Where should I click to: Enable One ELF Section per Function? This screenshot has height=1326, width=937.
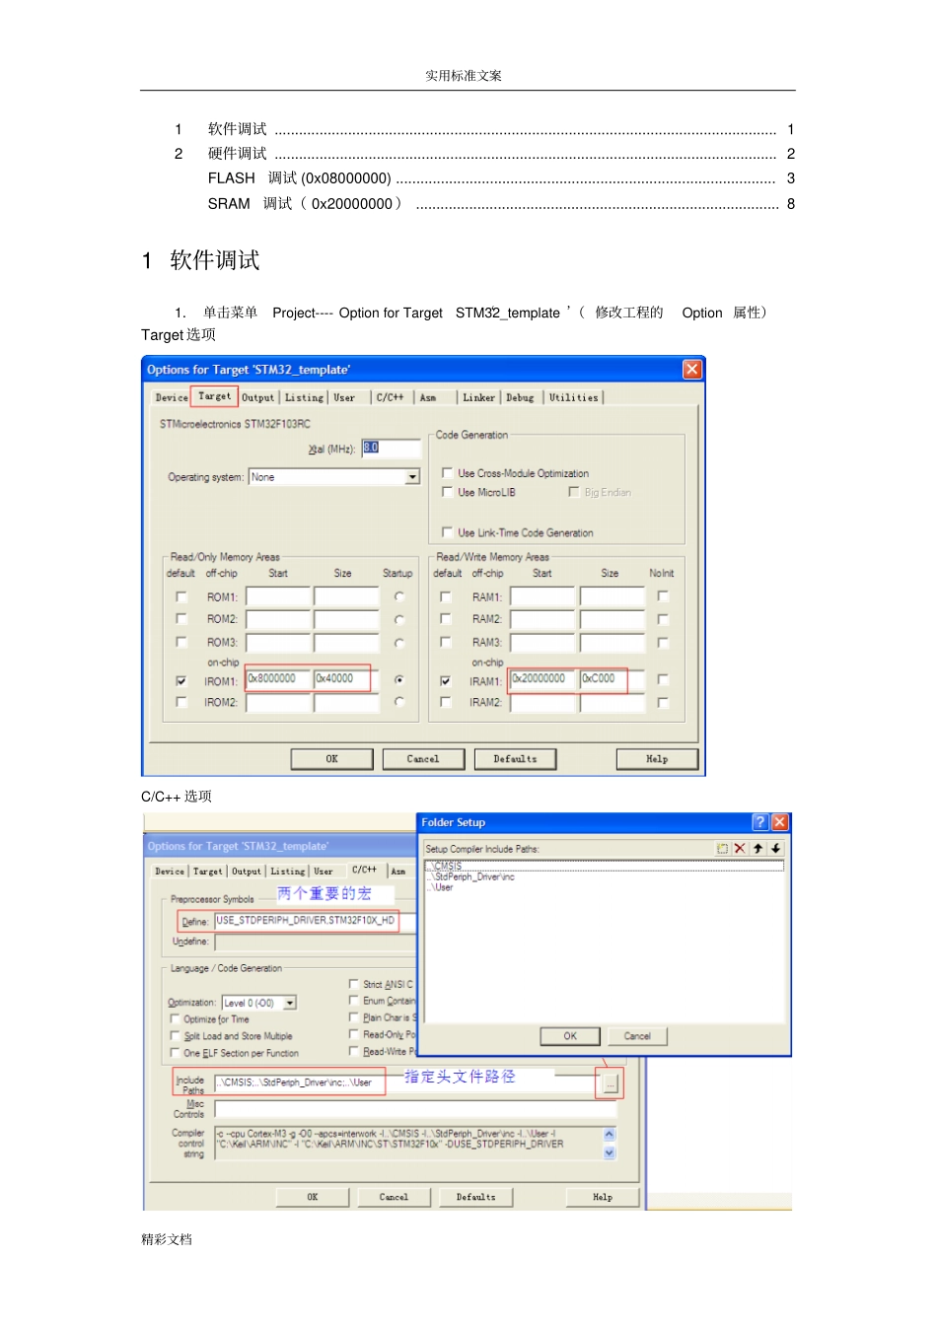175,1053
